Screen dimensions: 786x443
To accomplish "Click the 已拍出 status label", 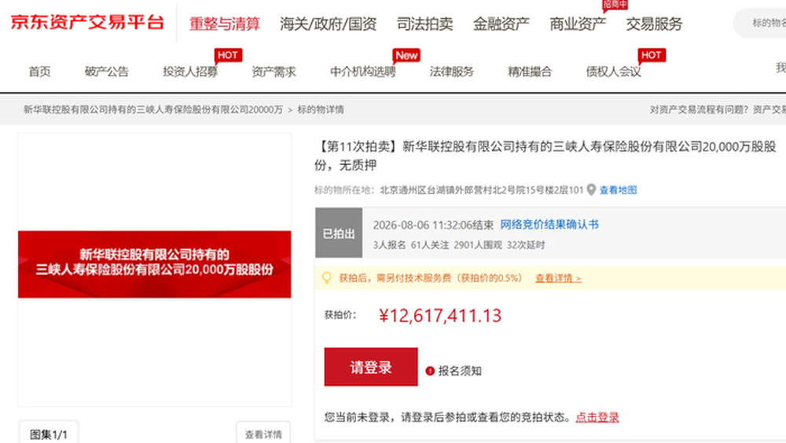I will (x=339, y=233).
